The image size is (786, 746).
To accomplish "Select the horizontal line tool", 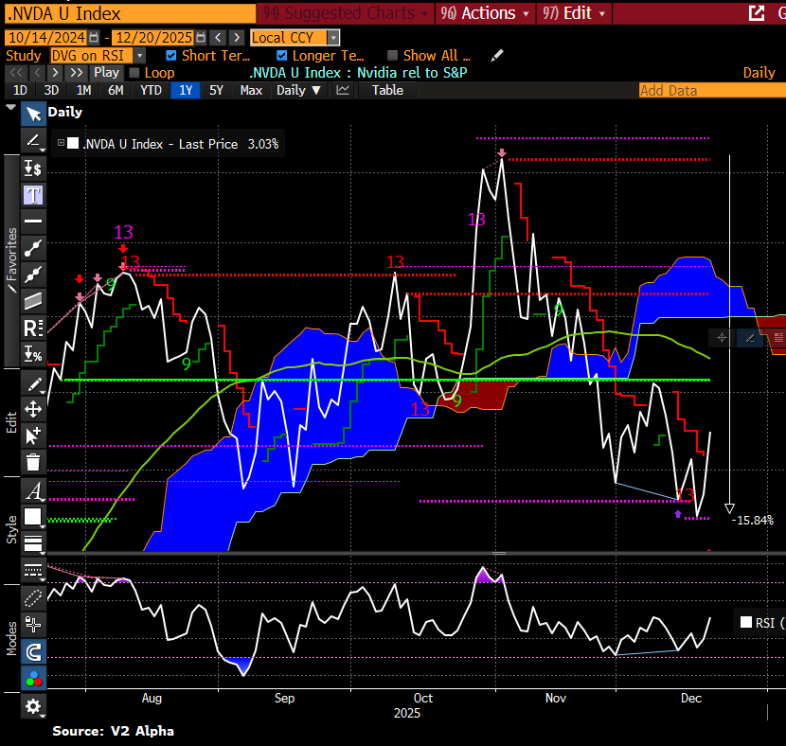I will (33, 221).
